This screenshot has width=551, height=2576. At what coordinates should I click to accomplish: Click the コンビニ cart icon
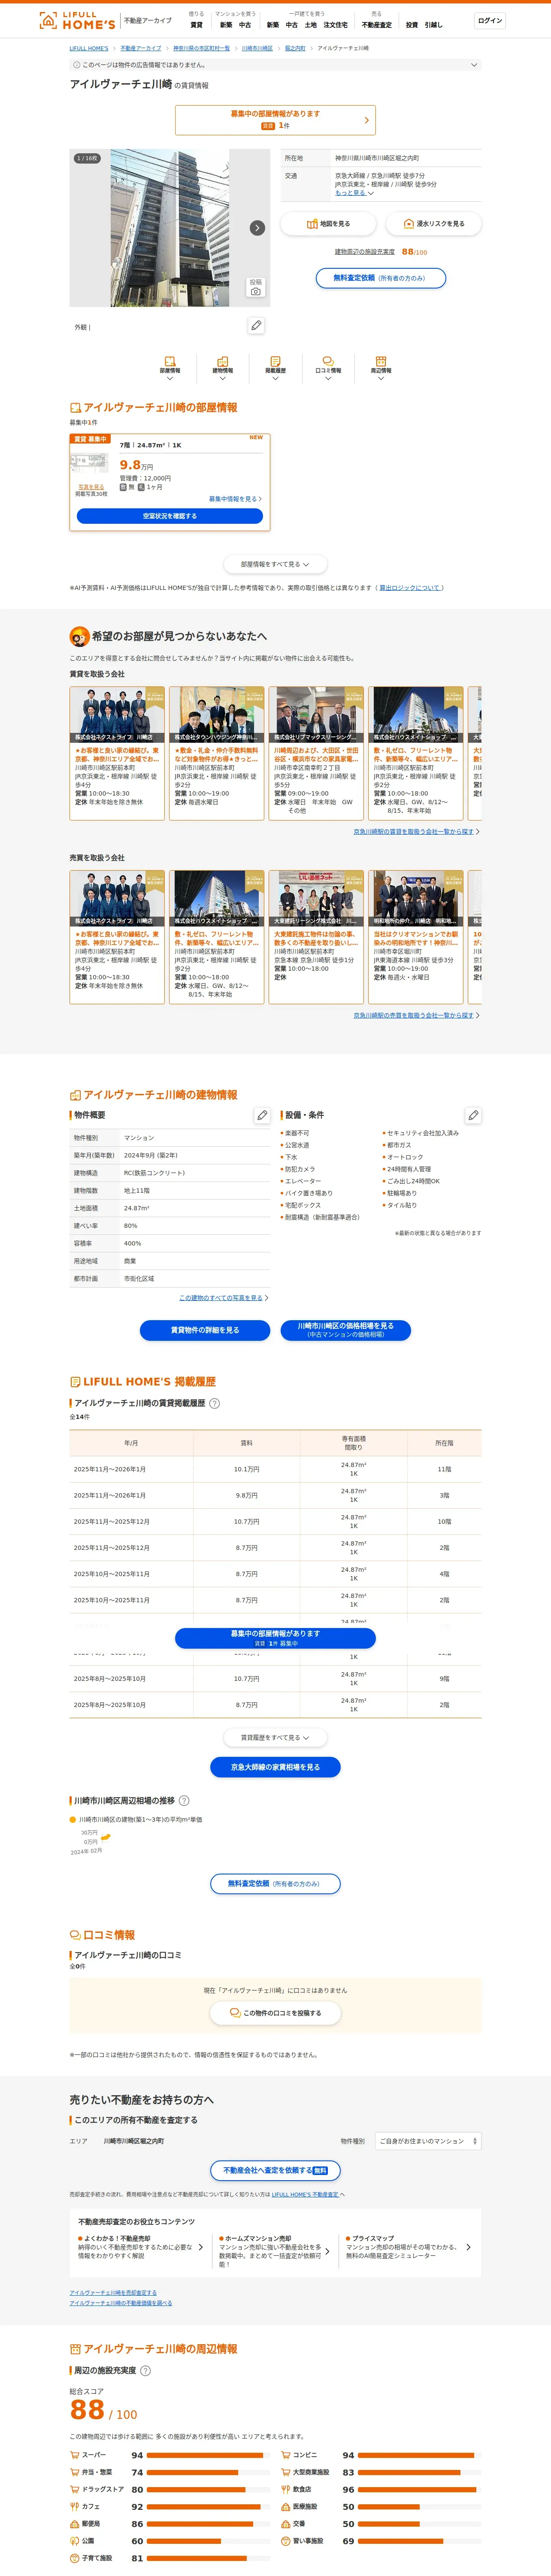tap(285, 2455)
